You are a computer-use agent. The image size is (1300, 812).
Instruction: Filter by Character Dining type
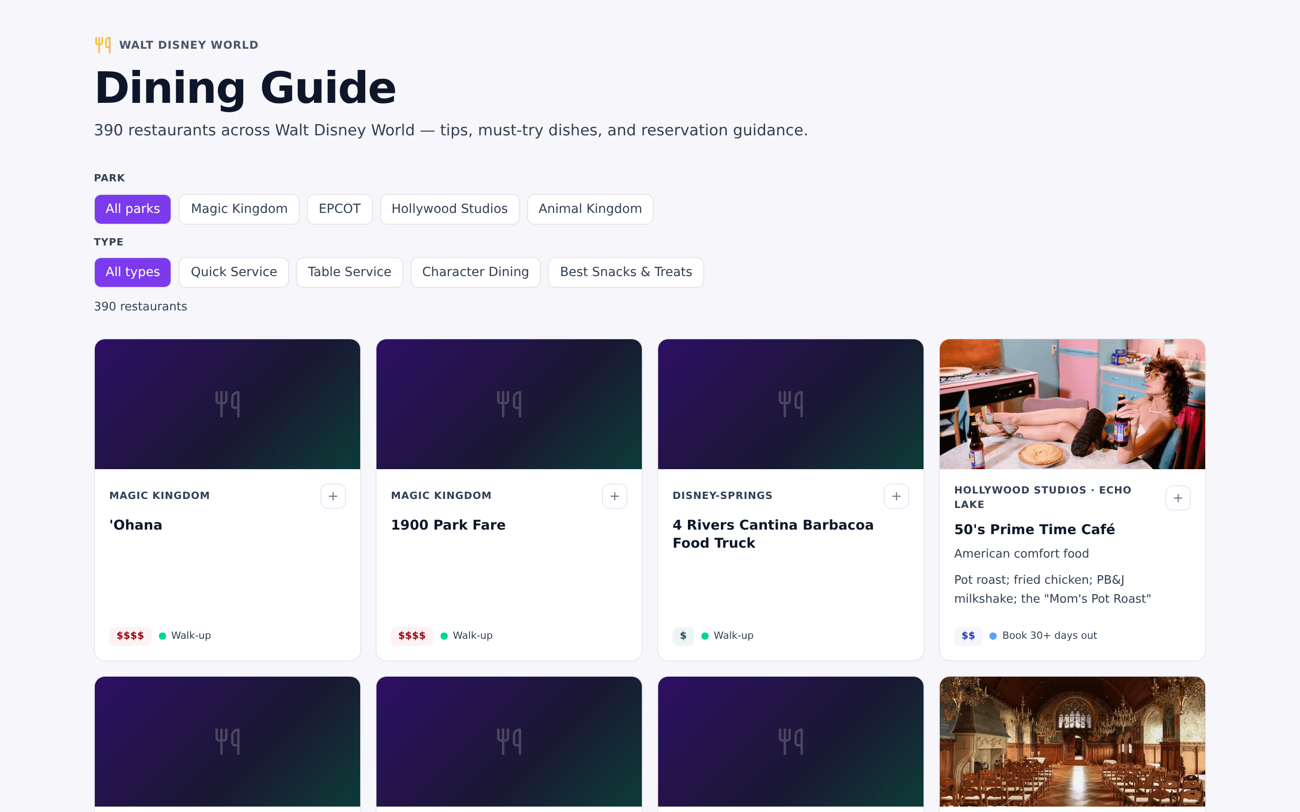point(475,272)
